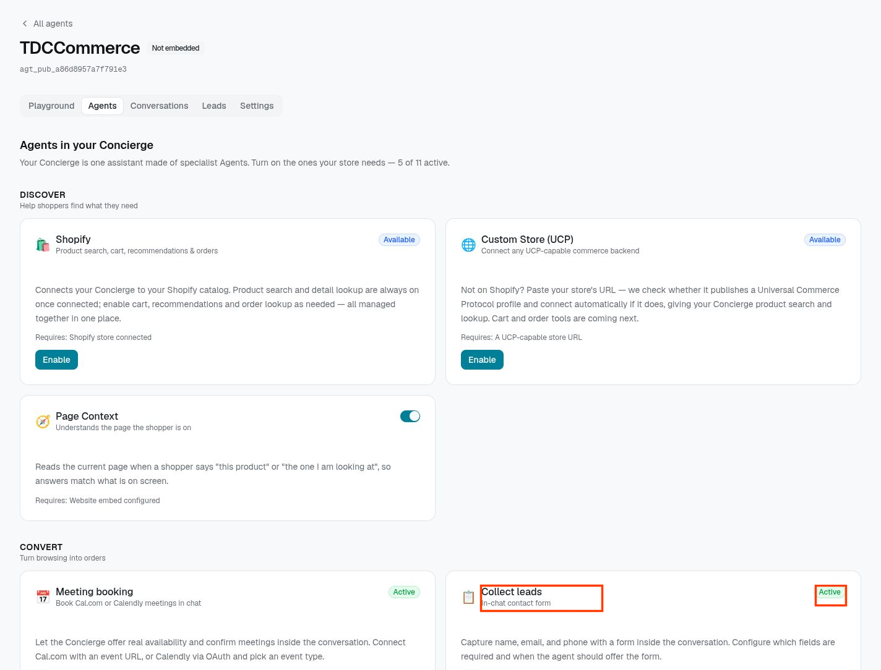
Task: Select the Leads tab
Action: point(214,106)
